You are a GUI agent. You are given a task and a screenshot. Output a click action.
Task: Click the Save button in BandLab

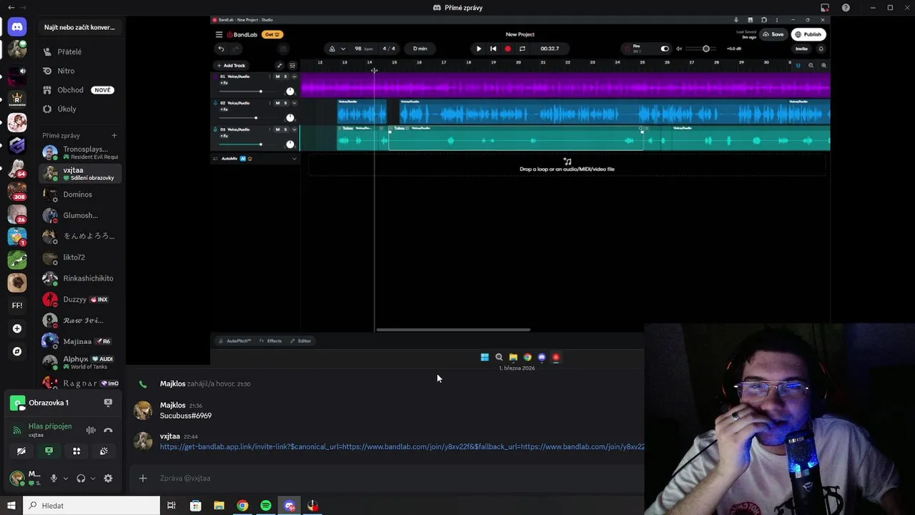[x=773, y=34]
